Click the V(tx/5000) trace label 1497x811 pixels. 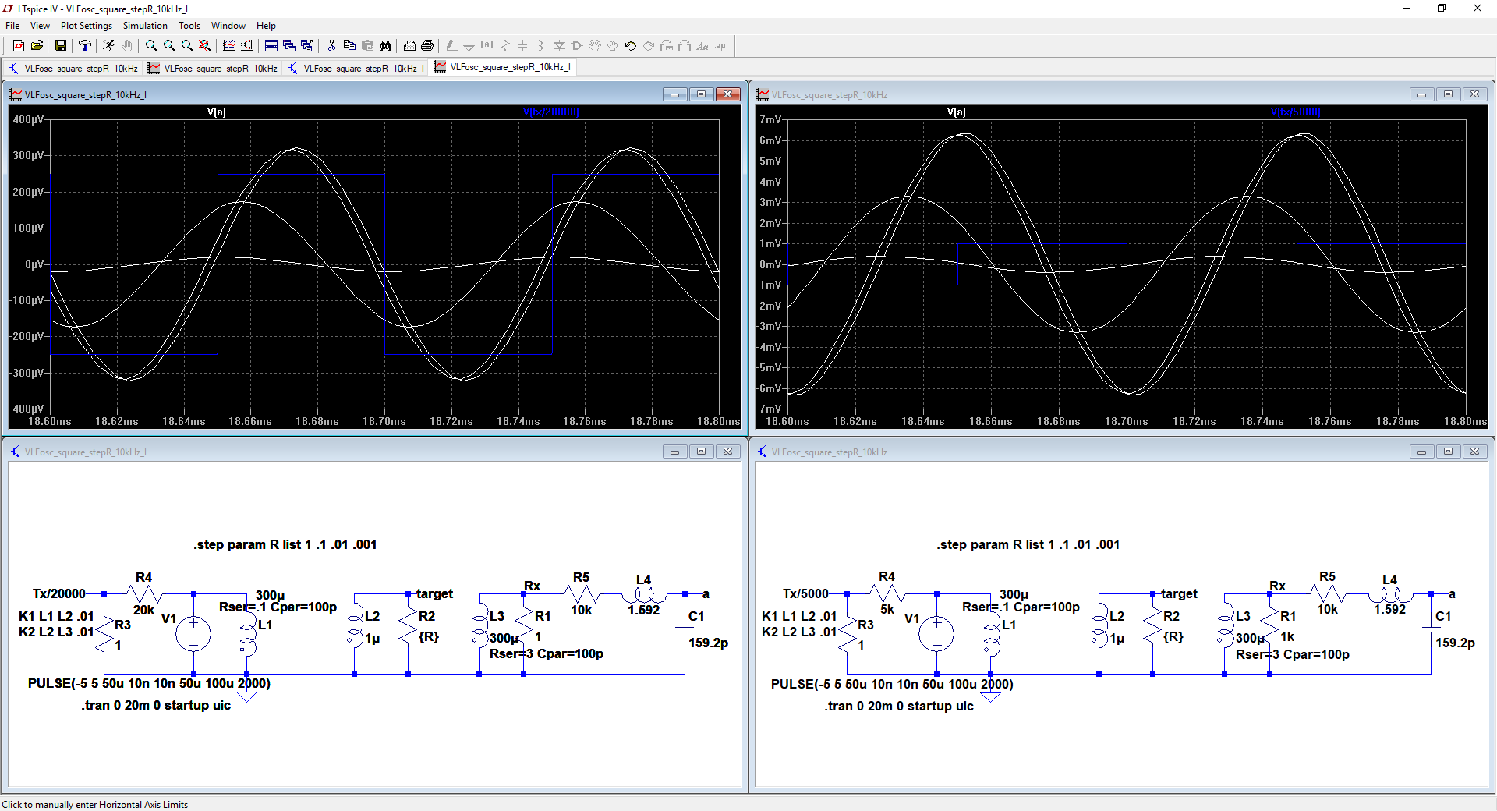pyautogui.click(x=1295, y=112)
